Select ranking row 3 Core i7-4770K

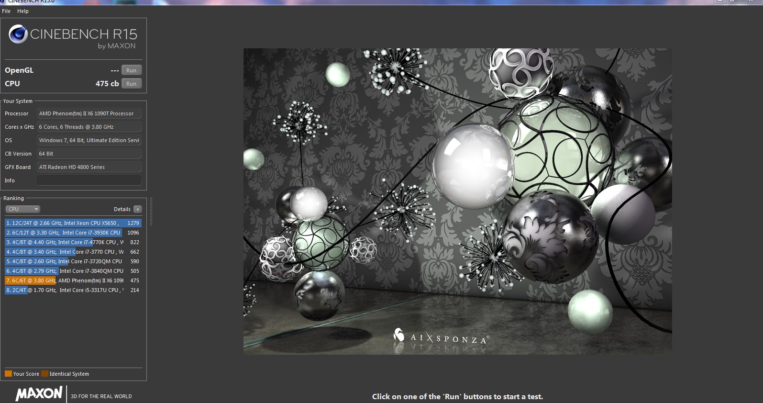coord(73,242)
